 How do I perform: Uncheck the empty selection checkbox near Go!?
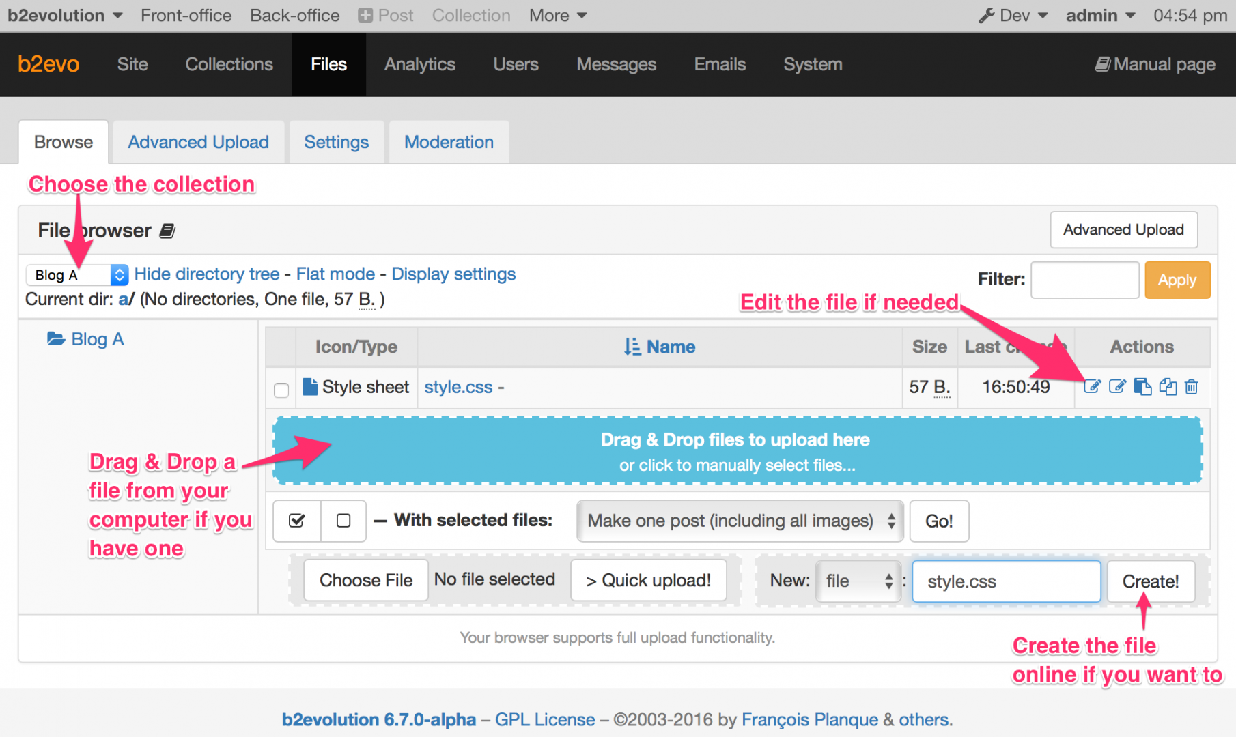(343, 521)
